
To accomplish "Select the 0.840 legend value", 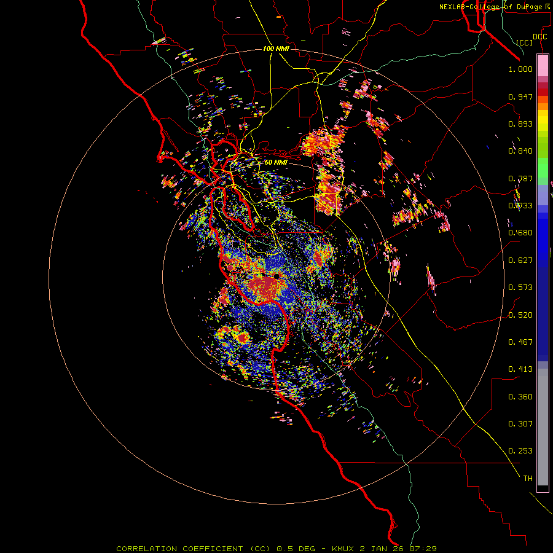I will pos(520,151).
